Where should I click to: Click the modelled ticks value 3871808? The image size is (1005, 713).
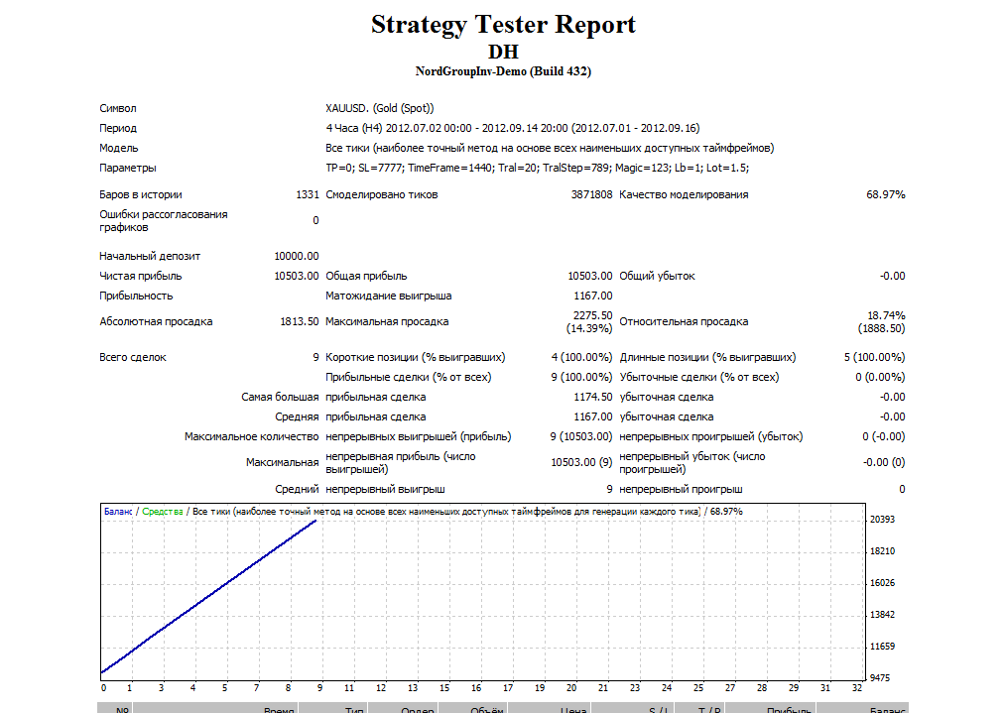(x=591, y=194)
